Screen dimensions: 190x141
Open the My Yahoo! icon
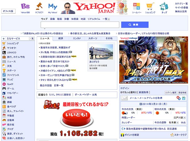coord(53,6)
